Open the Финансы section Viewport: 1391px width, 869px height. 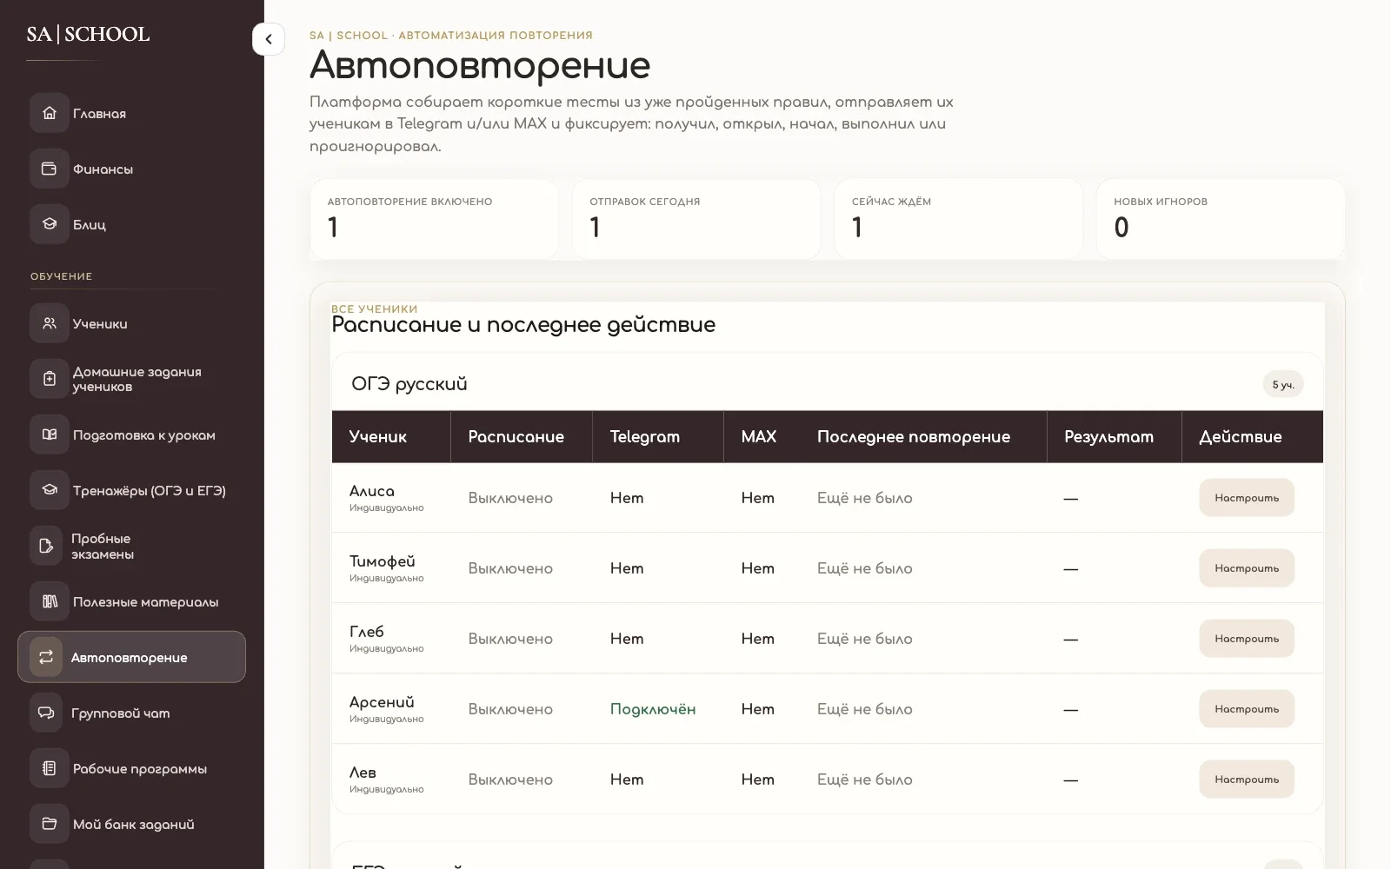(132, 169)
